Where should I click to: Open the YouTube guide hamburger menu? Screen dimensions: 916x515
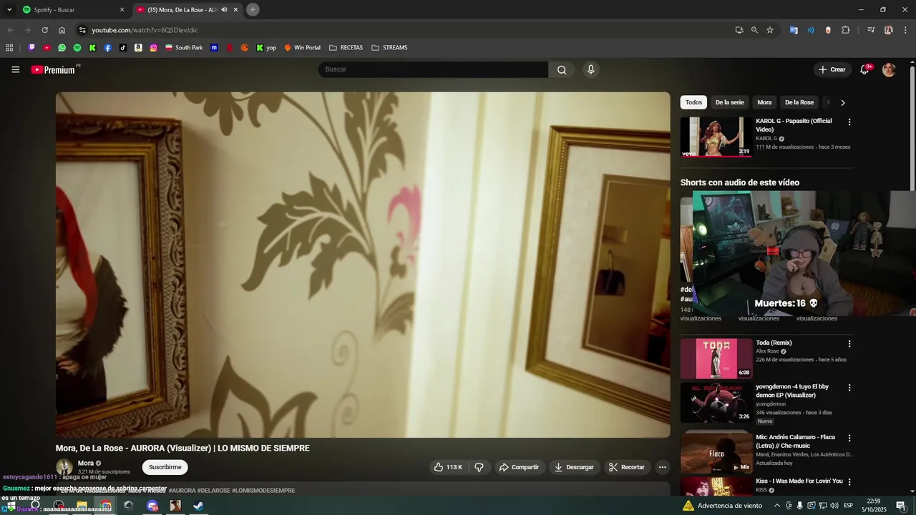click(16, 69)
